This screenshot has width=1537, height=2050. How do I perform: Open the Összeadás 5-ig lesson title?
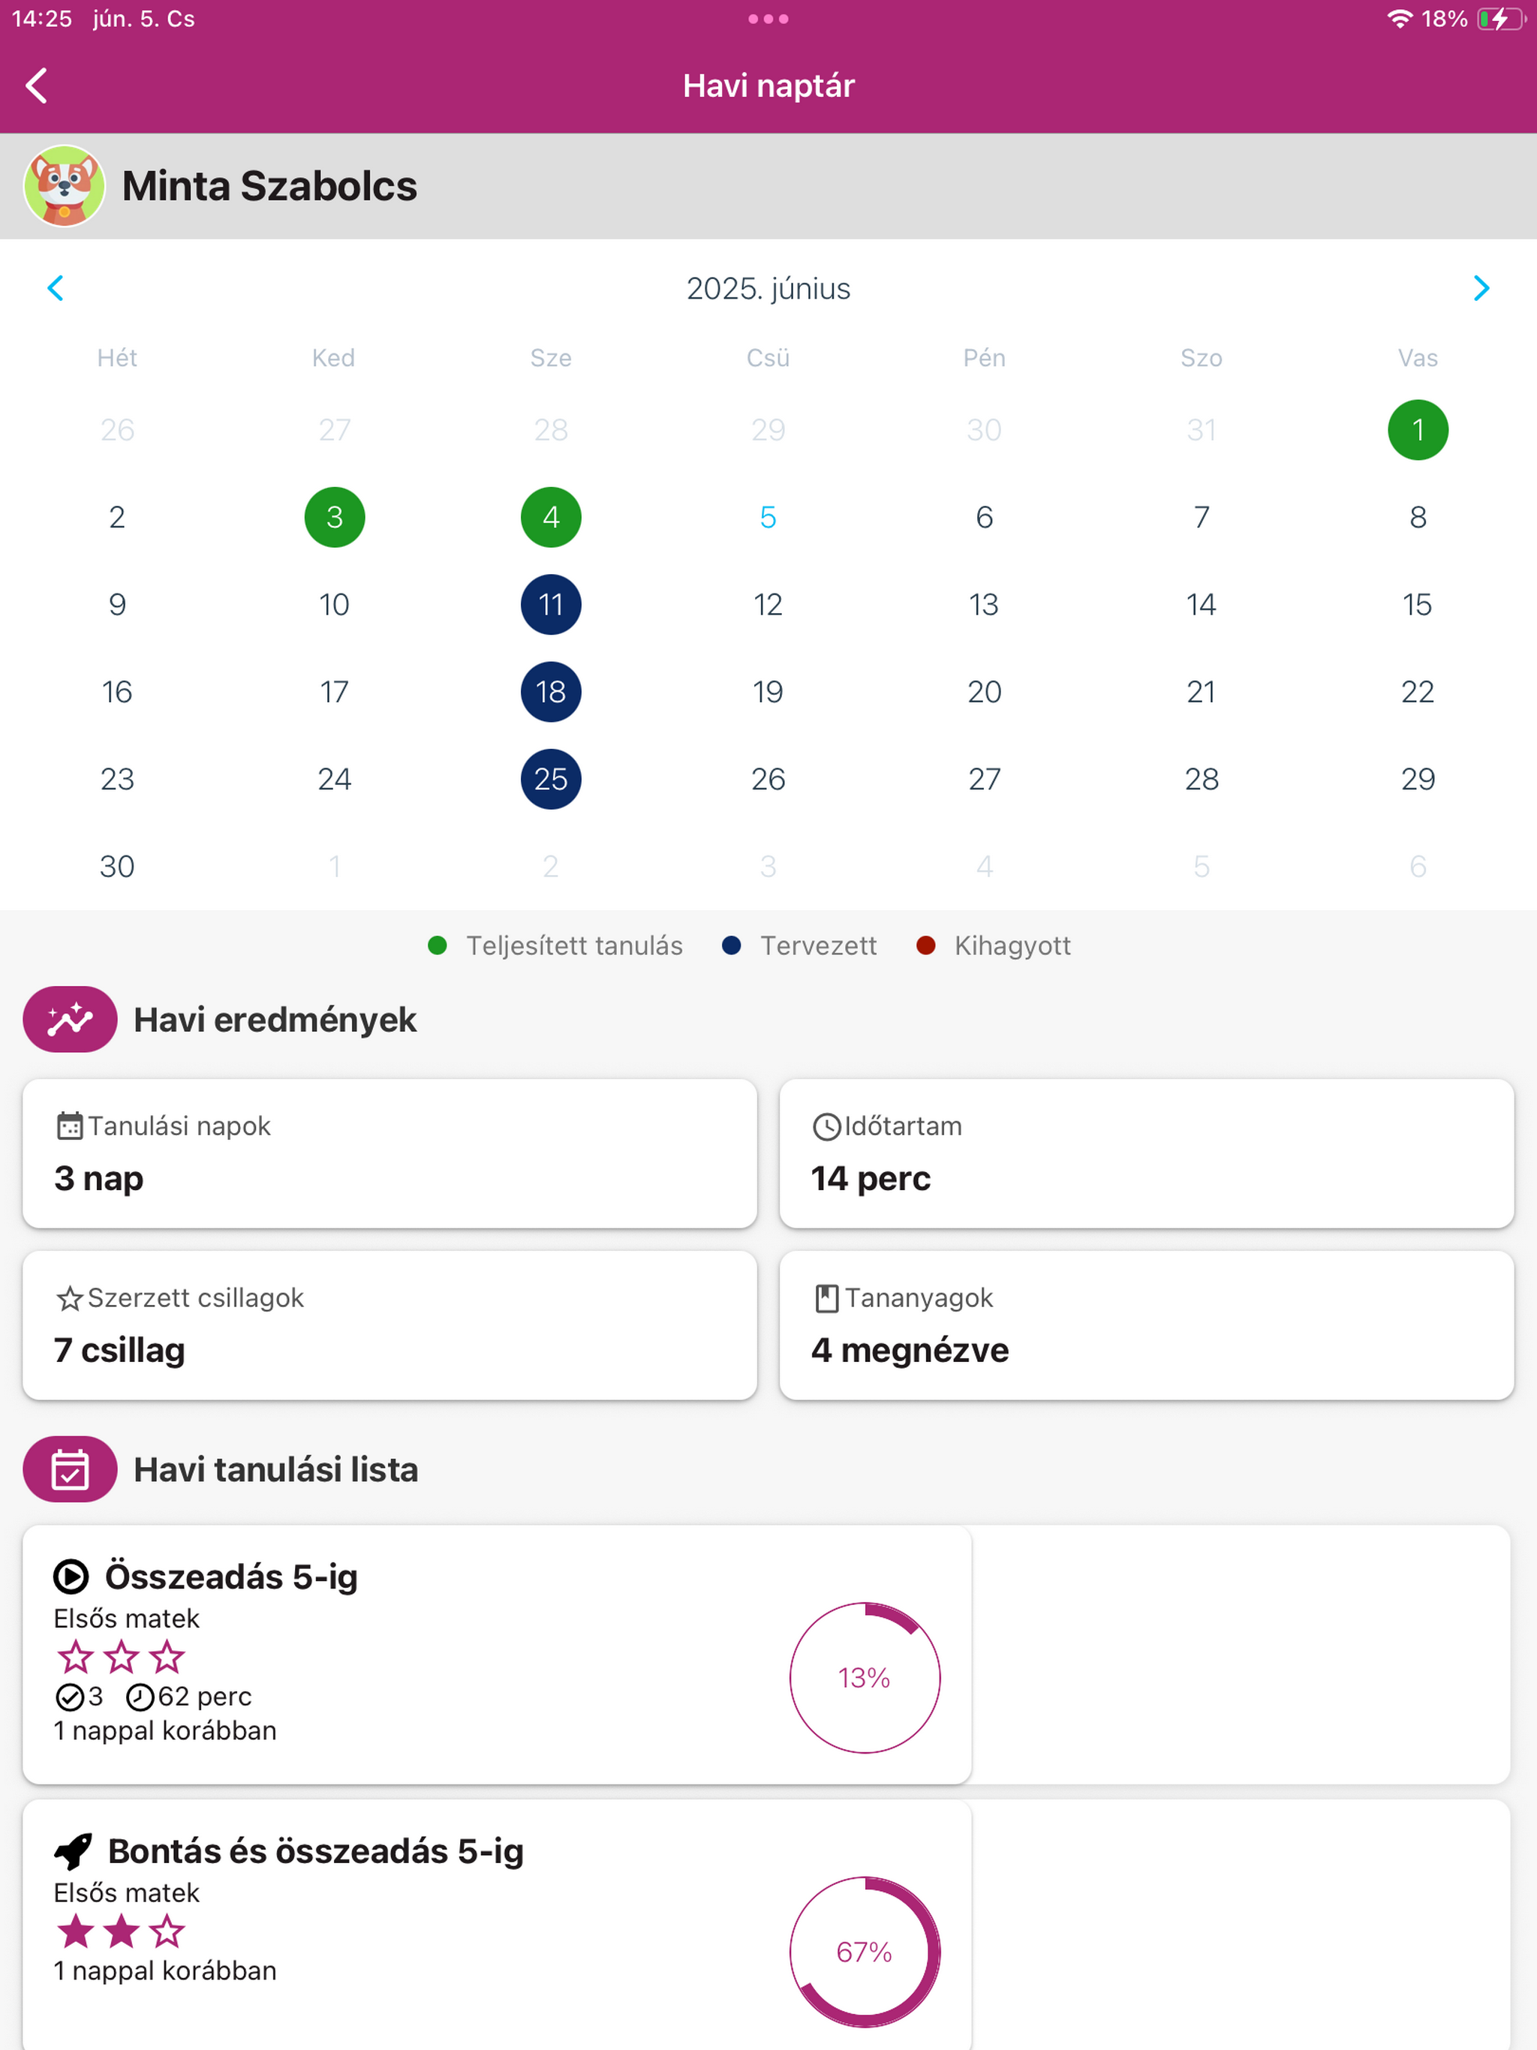(231, 1576)
